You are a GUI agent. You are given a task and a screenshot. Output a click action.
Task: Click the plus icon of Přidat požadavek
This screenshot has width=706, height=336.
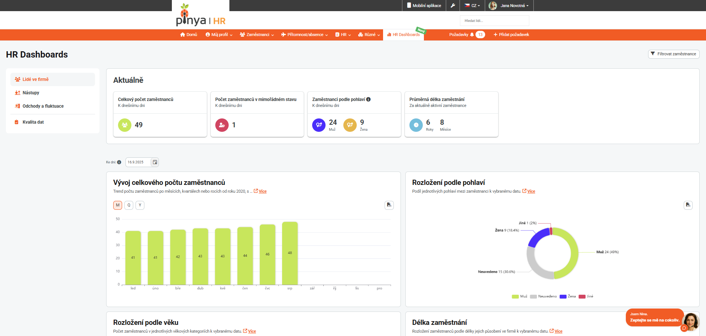(495, 35)
